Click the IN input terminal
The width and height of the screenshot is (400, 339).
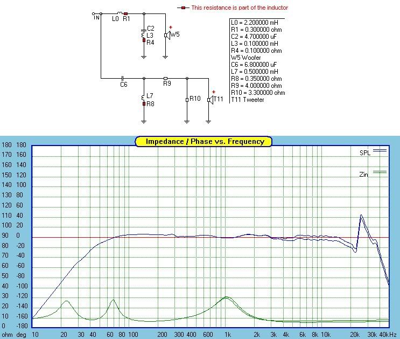pyautogui.click(x=95, y=15)
